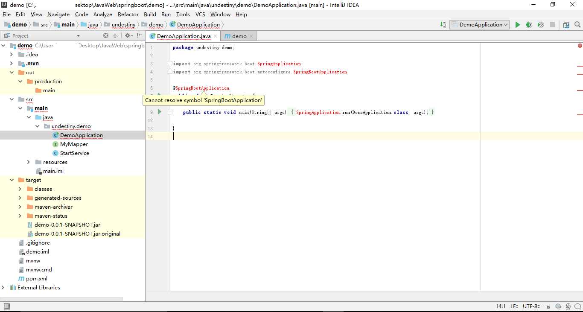Click the grey Stop icon in toolbar
Viewport: 583px width, 312px height.
(x=552, y=25)
